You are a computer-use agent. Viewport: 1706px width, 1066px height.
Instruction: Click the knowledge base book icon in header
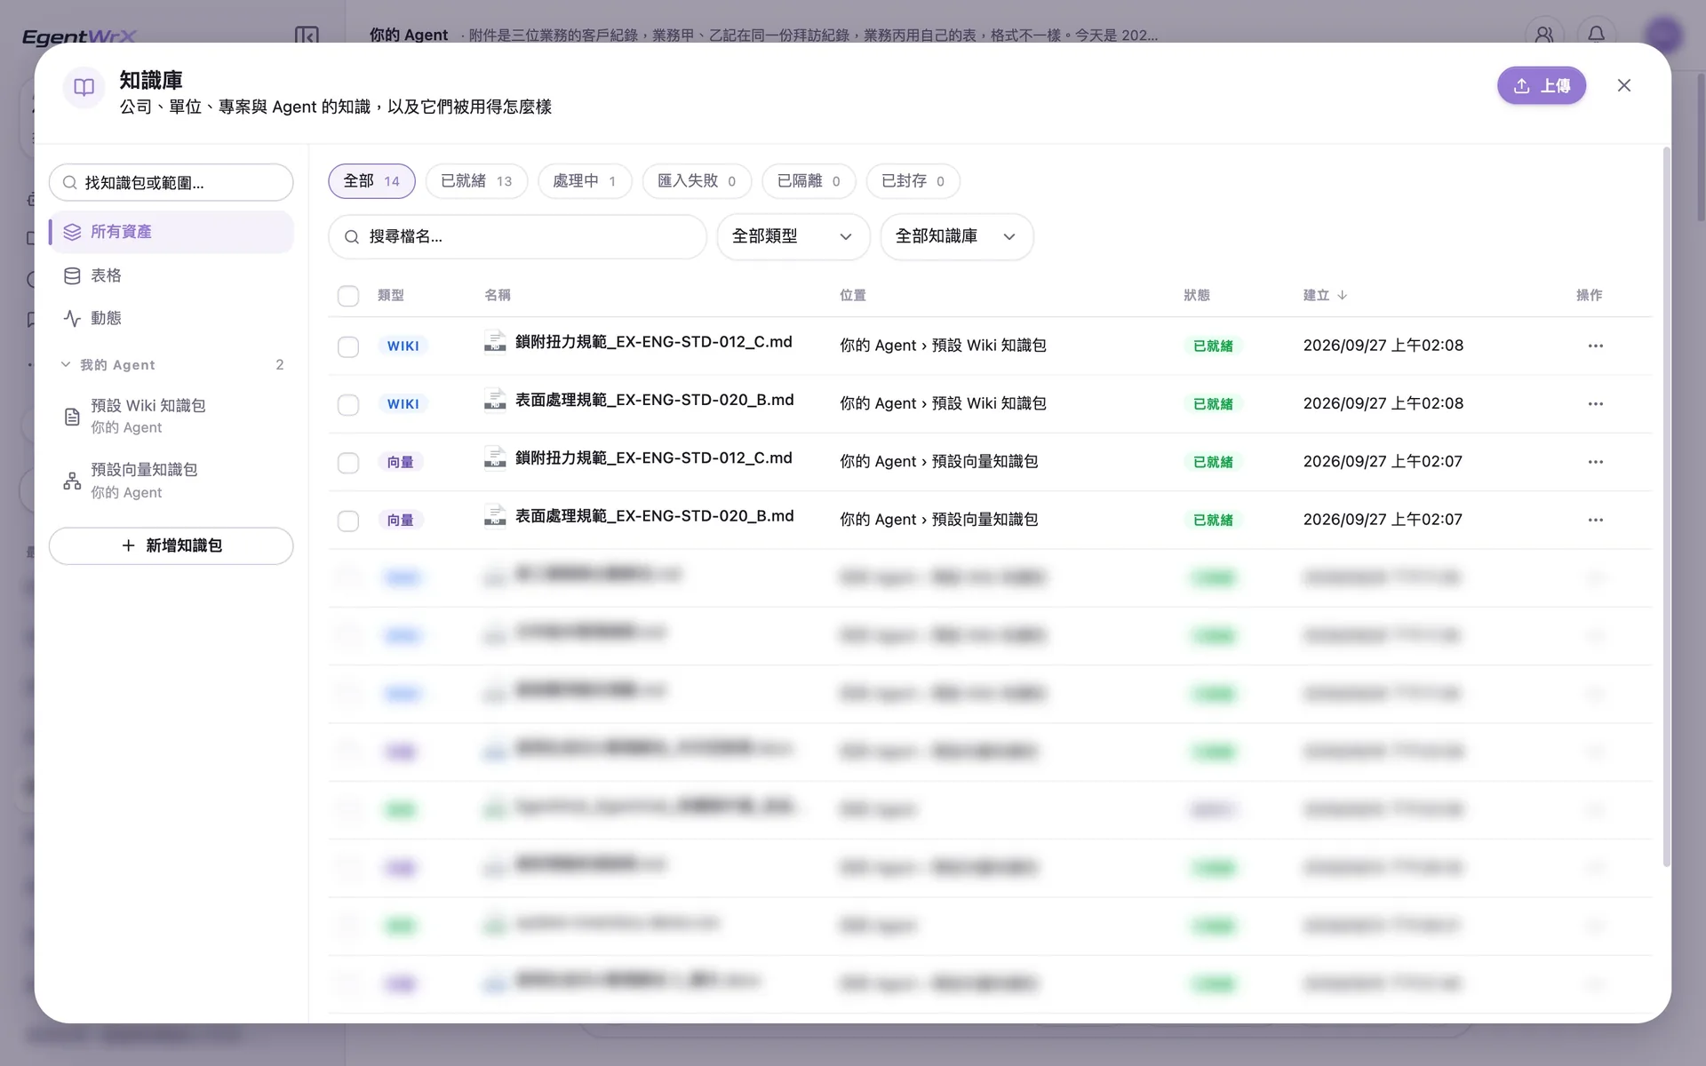[84, 87]
